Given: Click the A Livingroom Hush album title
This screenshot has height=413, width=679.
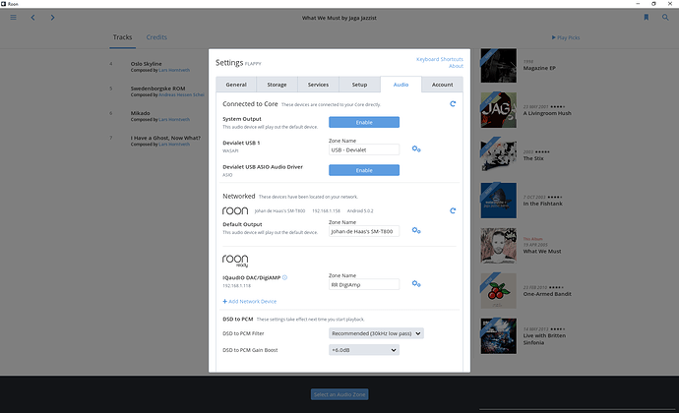Looking at the screenshot, I should click(547, 113).
